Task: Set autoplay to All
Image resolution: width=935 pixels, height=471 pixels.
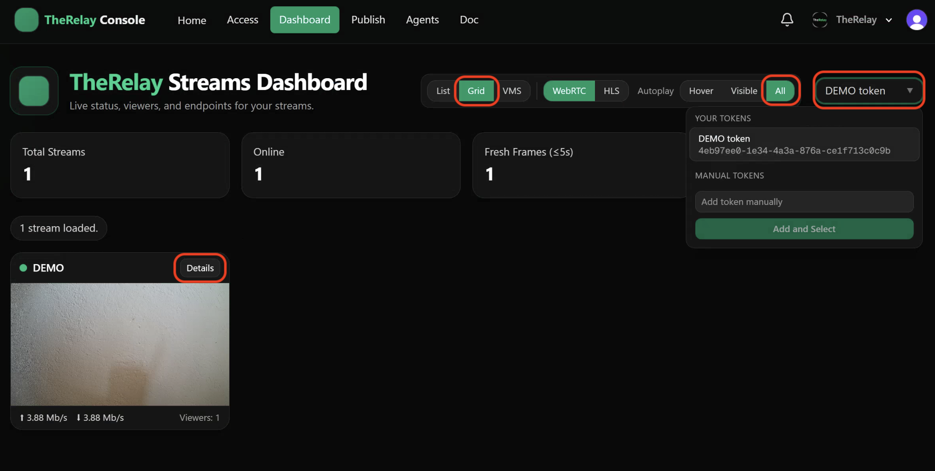Action: tap(780, 91)
